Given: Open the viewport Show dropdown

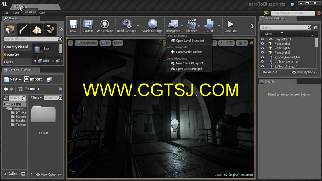Looking at the screenshot, I should 118,43.
